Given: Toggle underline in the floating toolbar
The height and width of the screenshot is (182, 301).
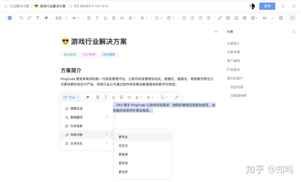Looking at the screenshot, I should point(114,97).
